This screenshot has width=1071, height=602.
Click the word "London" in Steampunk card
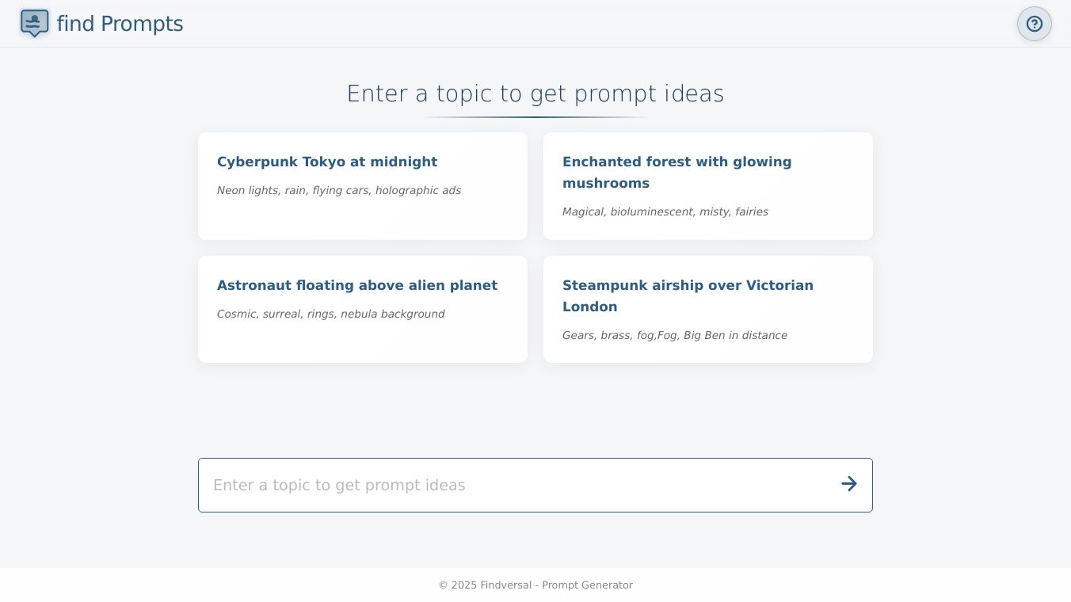[x=589, y=307]
